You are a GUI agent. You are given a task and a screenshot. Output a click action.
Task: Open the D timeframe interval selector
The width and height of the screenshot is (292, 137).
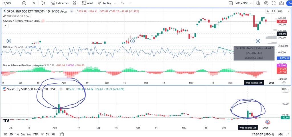34,3
